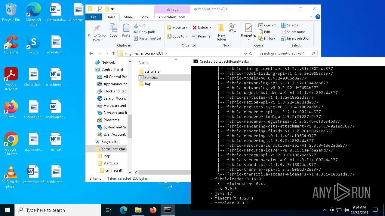Click Edit in Open group

[x=264, y=32]
